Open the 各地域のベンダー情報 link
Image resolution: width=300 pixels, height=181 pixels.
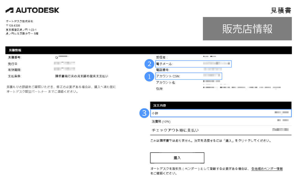[x=267, y=169]
